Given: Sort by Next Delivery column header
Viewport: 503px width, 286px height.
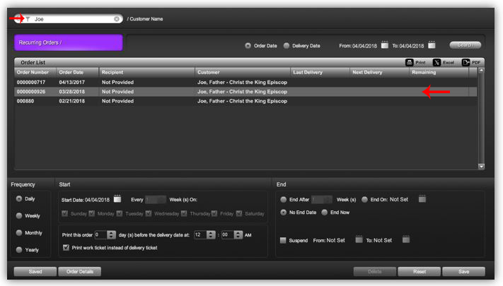Looking at the screenshot, I should 380,72.
